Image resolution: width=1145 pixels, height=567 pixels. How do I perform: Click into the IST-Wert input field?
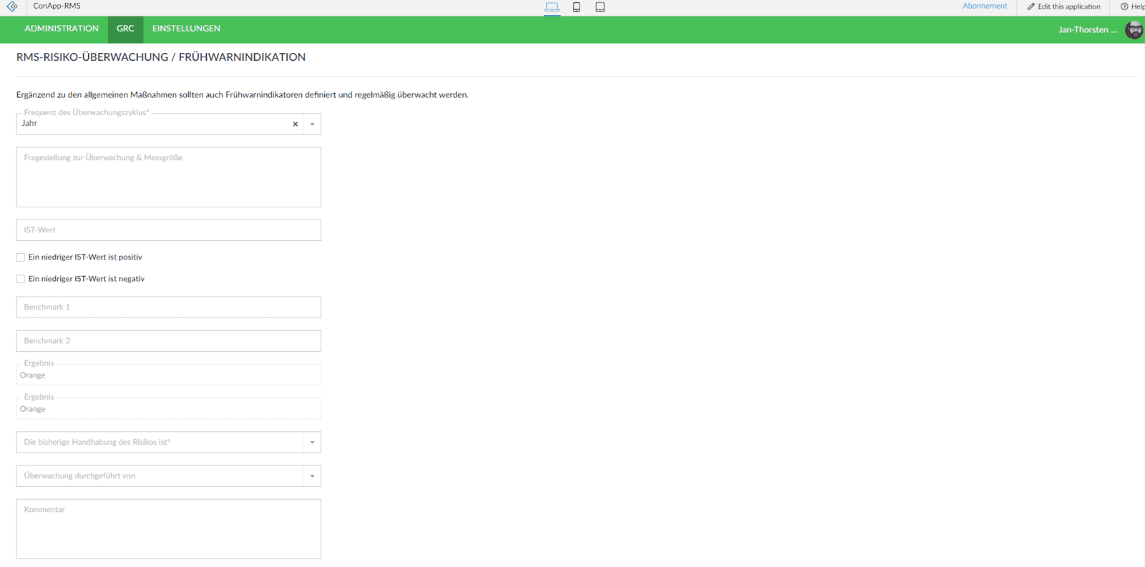tap(168, 230)
